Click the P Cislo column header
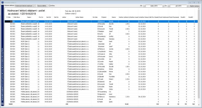 (9, 17)
